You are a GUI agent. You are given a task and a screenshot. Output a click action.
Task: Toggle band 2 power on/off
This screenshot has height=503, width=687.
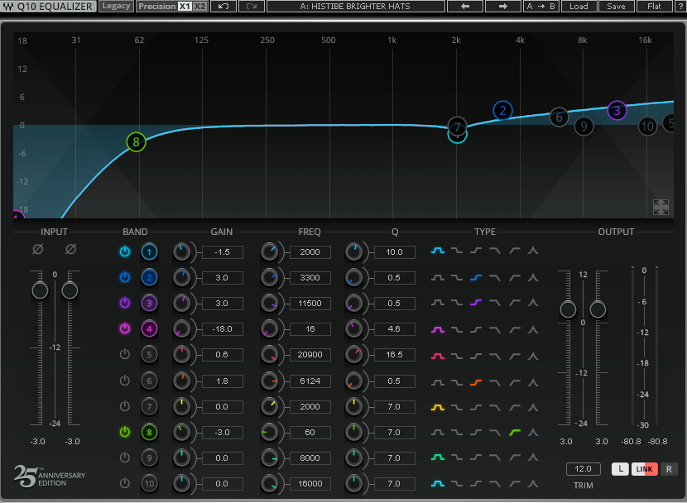pos(125,277)
